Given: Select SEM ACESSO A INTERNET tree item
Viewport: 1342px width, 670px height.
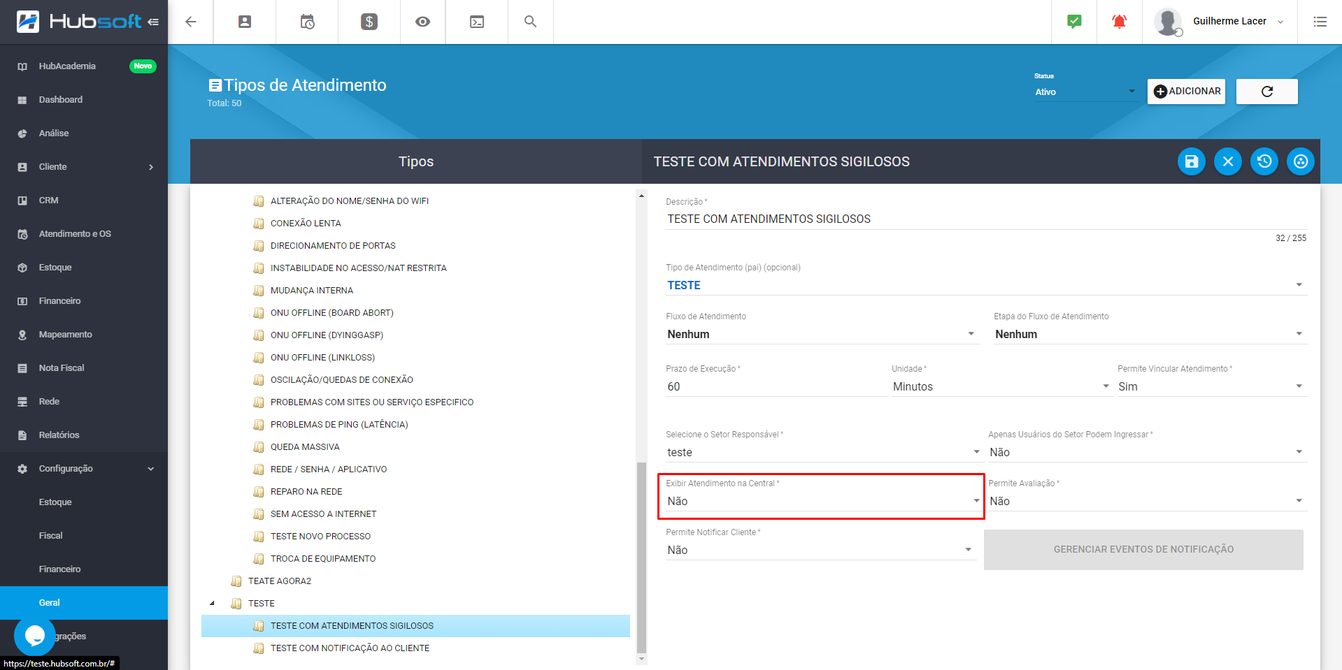Looking at the screenshot, I should coord(323,514).
